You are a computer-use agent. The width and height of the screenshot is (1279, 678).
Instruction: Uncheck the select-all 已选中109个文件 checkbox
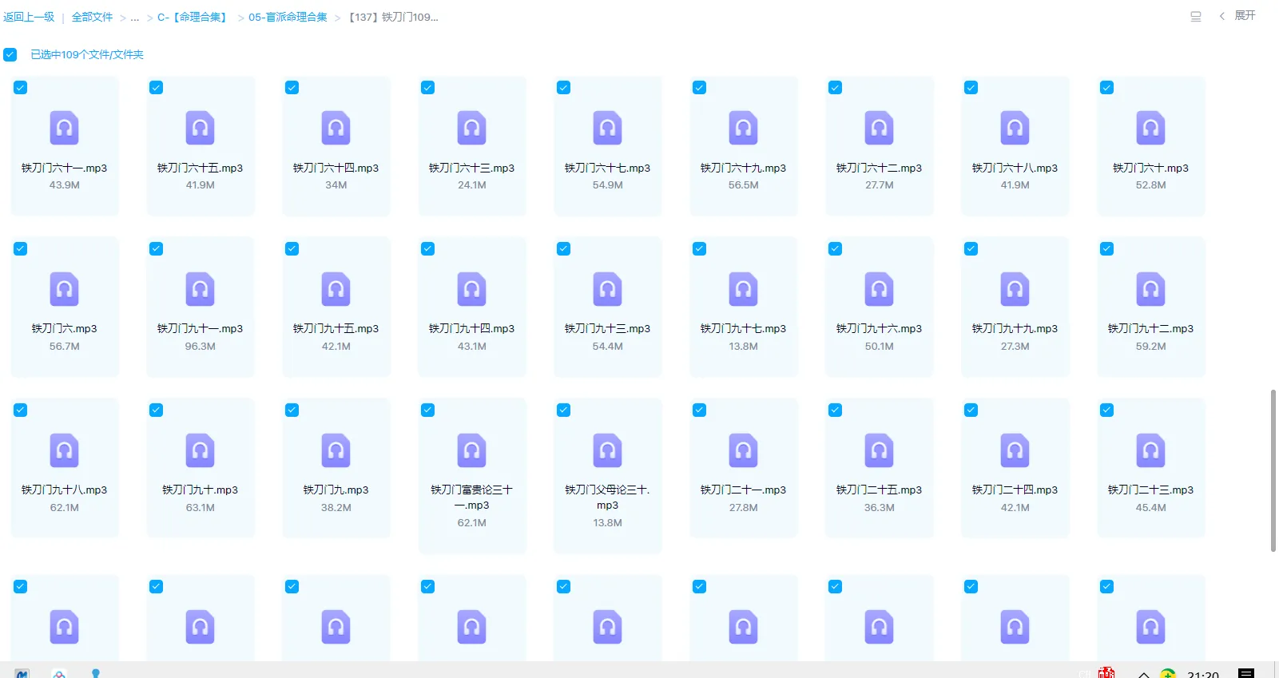click(10, 54)
